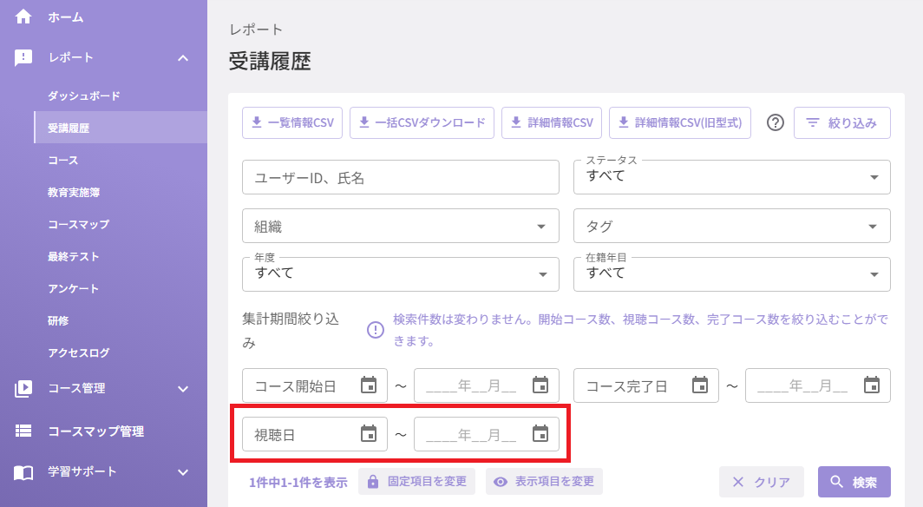Open the 組織 dropdown
This screenshot has height=507, width=923.
tap(400, 226)
